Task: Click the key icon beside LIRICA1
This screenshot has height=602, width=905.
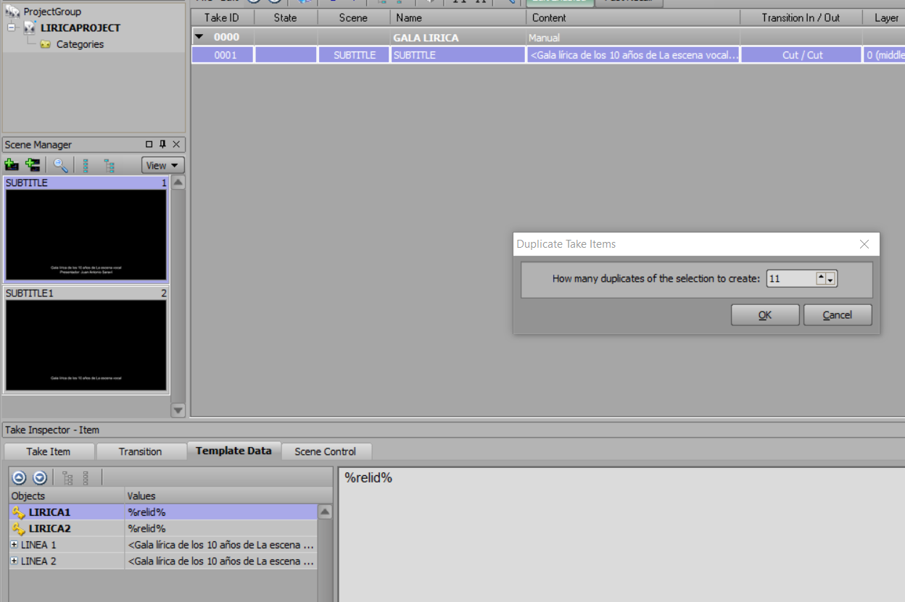Action: [x=18, y=512]
